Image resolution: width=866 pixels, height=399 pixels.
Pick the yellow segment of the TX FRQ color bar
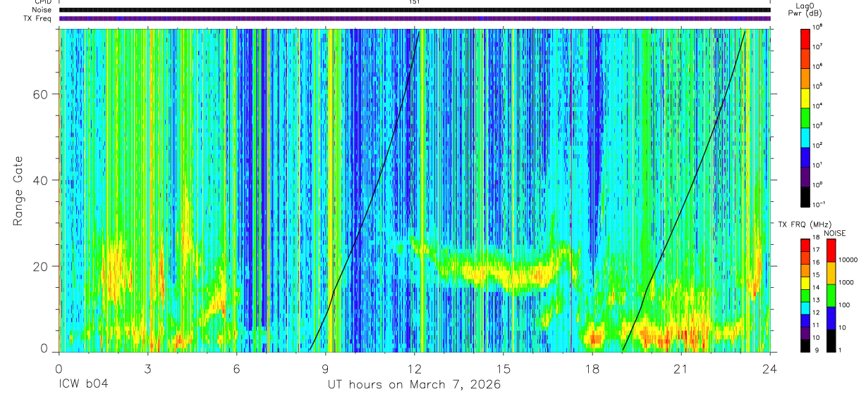pyautogui.click(x=805, y=282)
